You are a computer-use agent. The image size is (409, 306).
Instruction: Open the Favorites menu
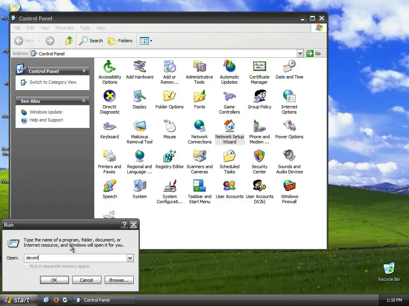point(64,28)
